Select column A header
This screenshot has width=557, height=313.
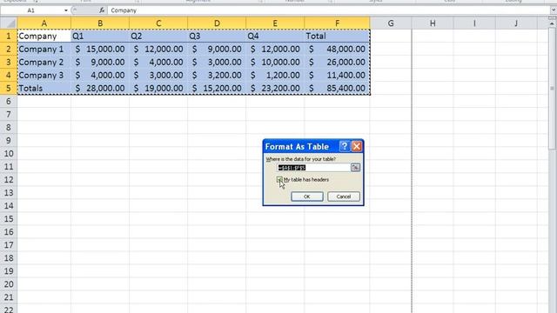click(x=44, y=23)
